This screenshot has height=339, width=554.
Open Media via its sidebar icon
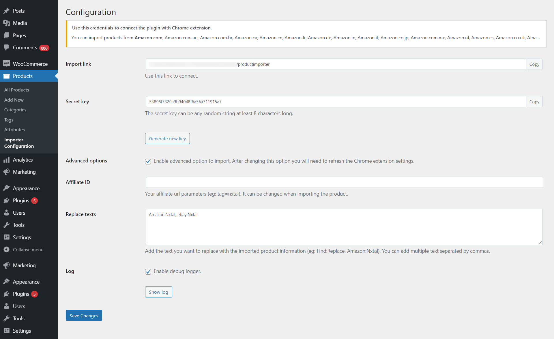click(x=6, y=23)
